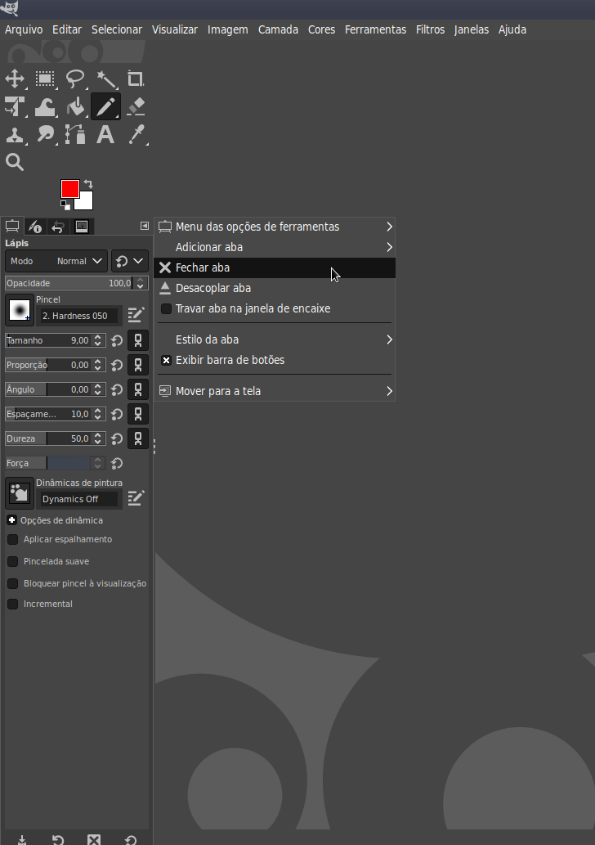This screenshot has width=595, height=845.
Task: Switch to the Images tab
Action: 81,227
